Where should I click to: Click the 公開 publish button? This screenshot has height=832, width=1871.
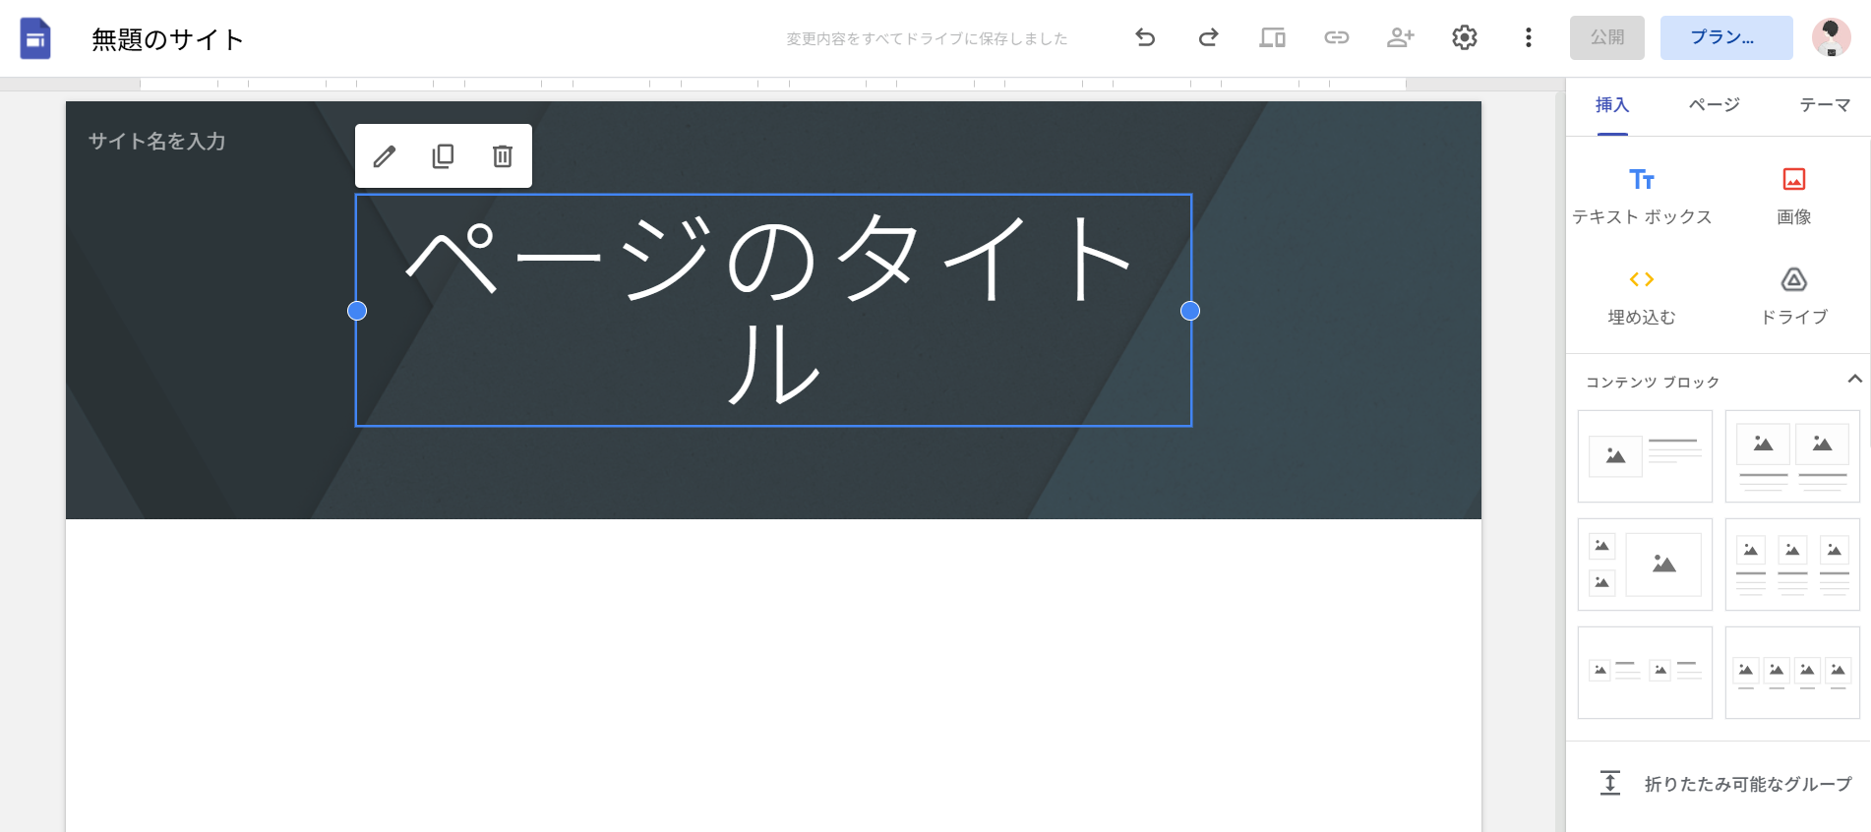pos(1606,37)
